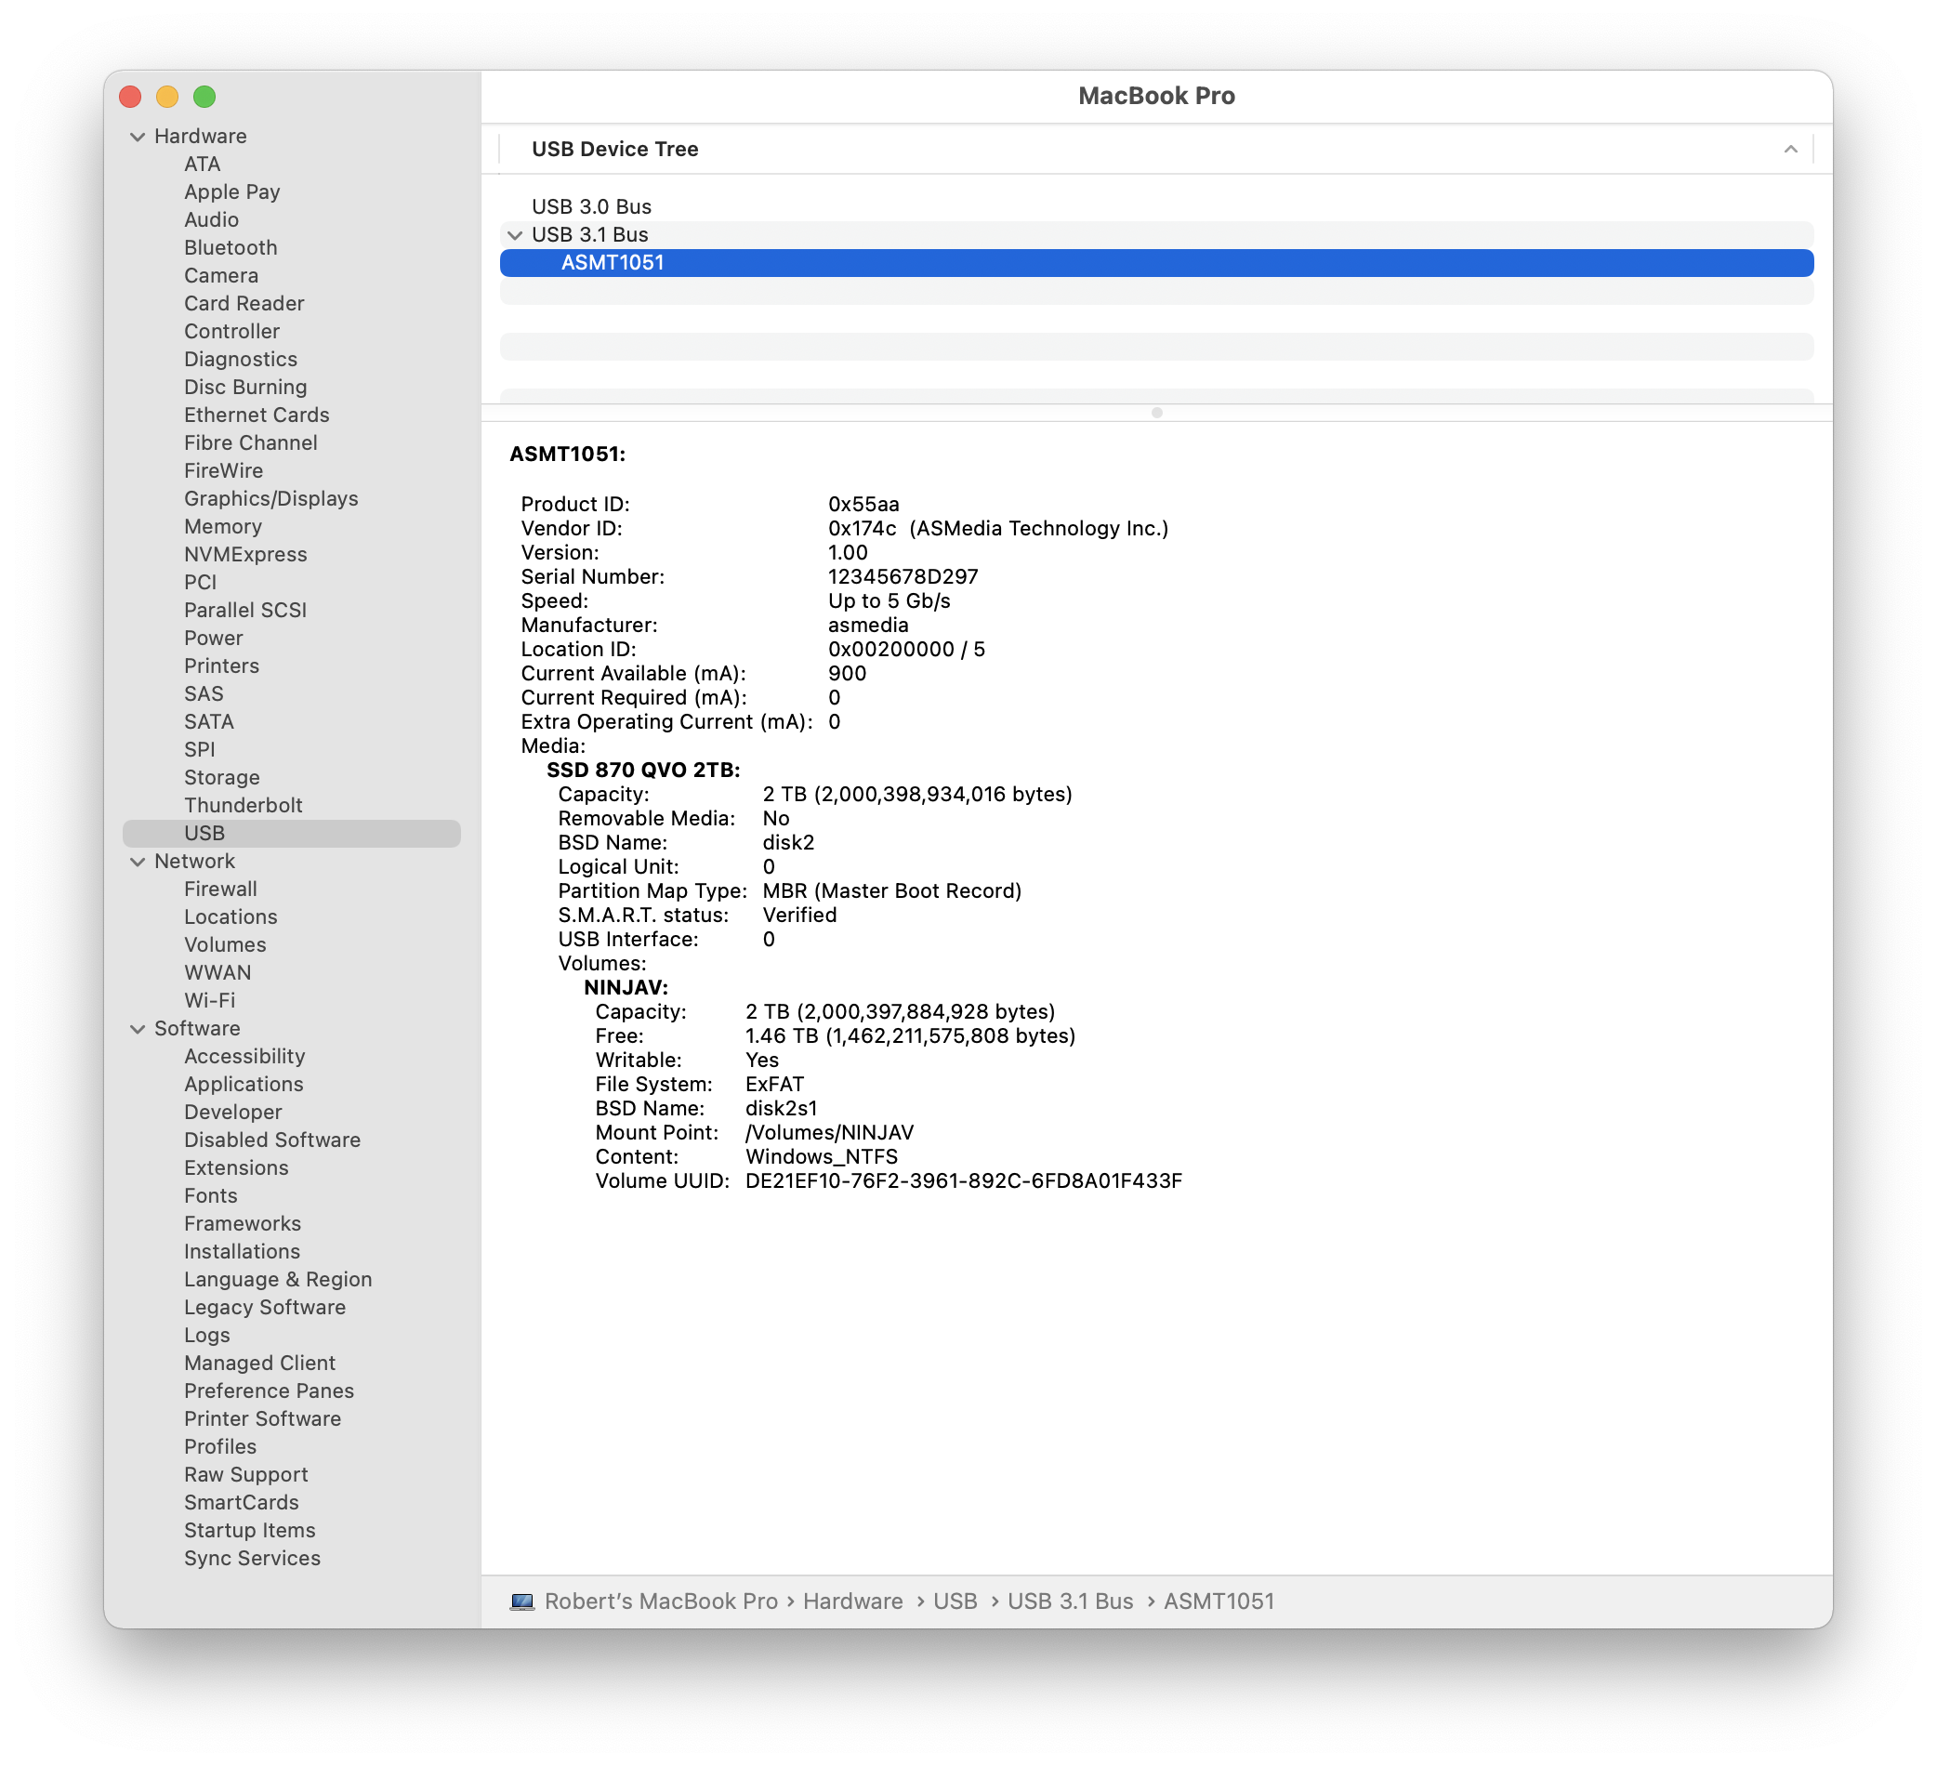Open Thunderbolt in the sidebar

point(244,805)
